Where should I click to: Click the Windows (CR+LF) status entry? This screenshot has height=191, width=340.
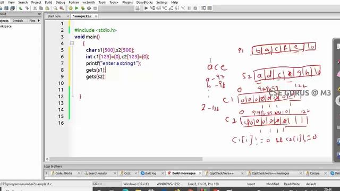pyautogui.click(x=136, y=184)
